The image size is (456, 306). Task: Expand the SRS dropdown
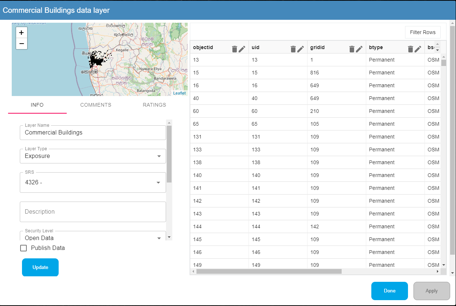click(x=93, y=183)
